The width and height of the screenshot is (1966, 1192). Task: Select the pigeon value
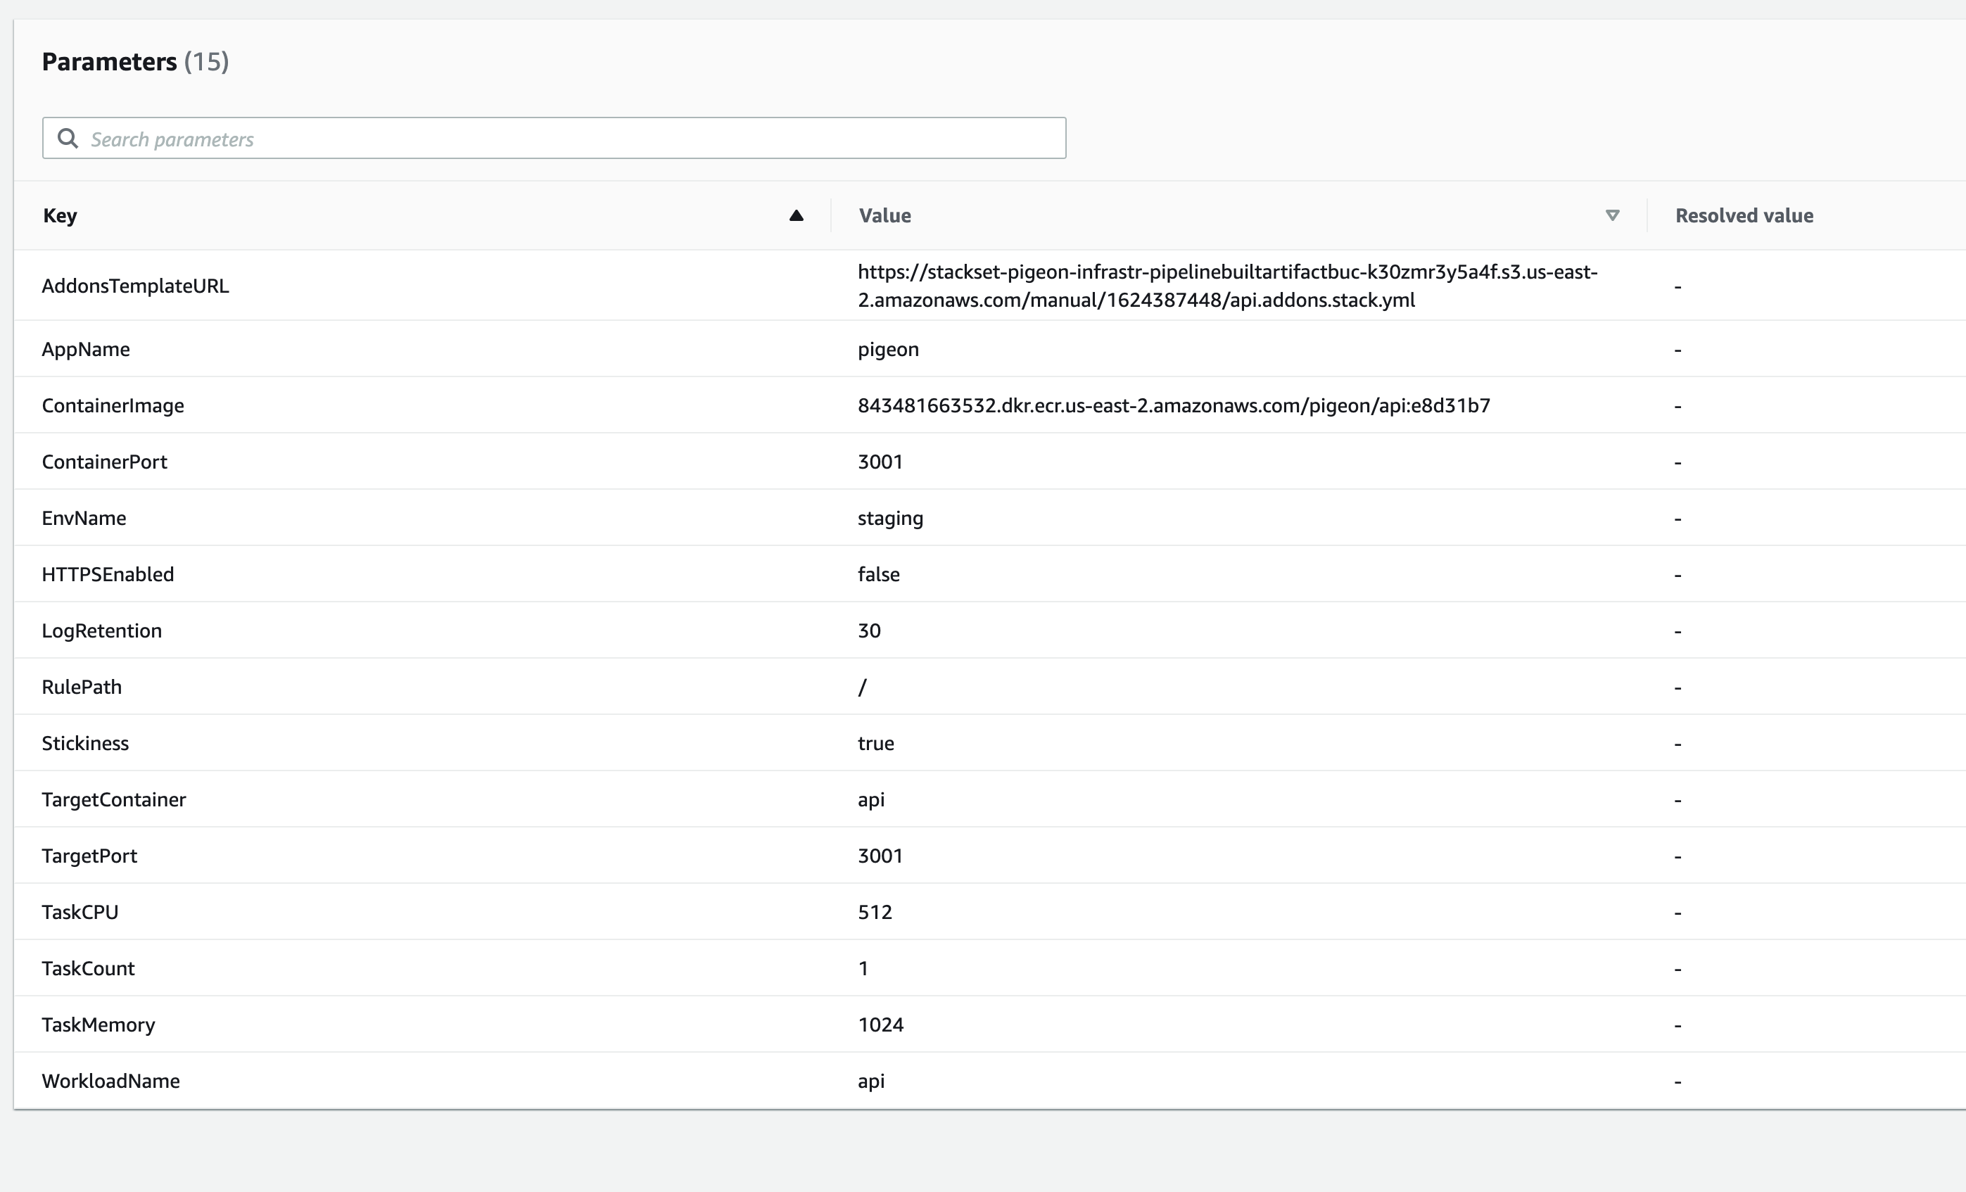pyautogui.click(x=888, y=350)
